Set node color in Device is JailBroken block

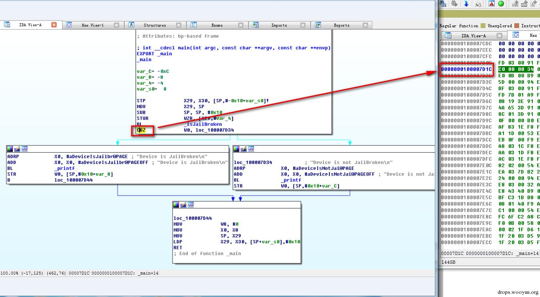pyautogui.click(x=10, y=149)
